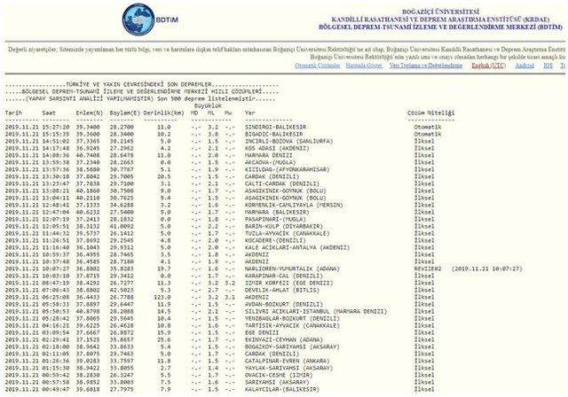Select the BIGADIC-BALIKESIR earthquake location
This screenshot has height=397, width=568.
pos(273,134)
